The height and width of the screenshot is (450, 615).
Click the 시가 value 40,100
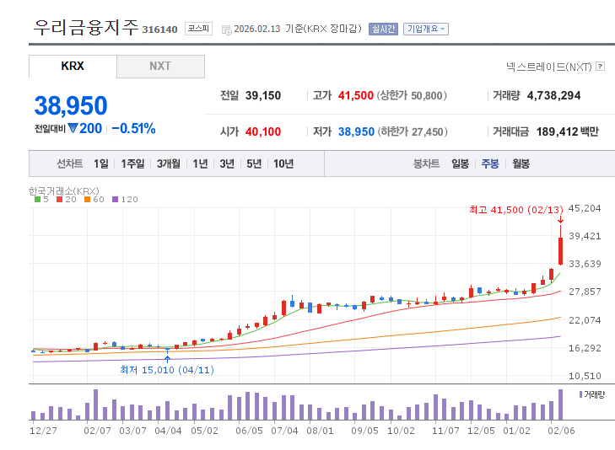[263, 131]
